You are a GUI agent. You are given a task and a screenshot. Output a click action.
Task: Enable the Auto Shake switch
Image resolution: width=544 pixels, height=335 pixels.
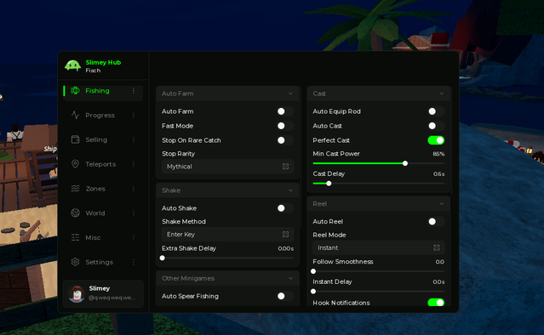[285, 208]
